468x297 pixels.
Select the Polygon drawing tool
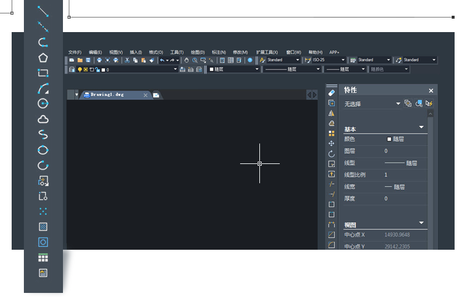point(43,57)
